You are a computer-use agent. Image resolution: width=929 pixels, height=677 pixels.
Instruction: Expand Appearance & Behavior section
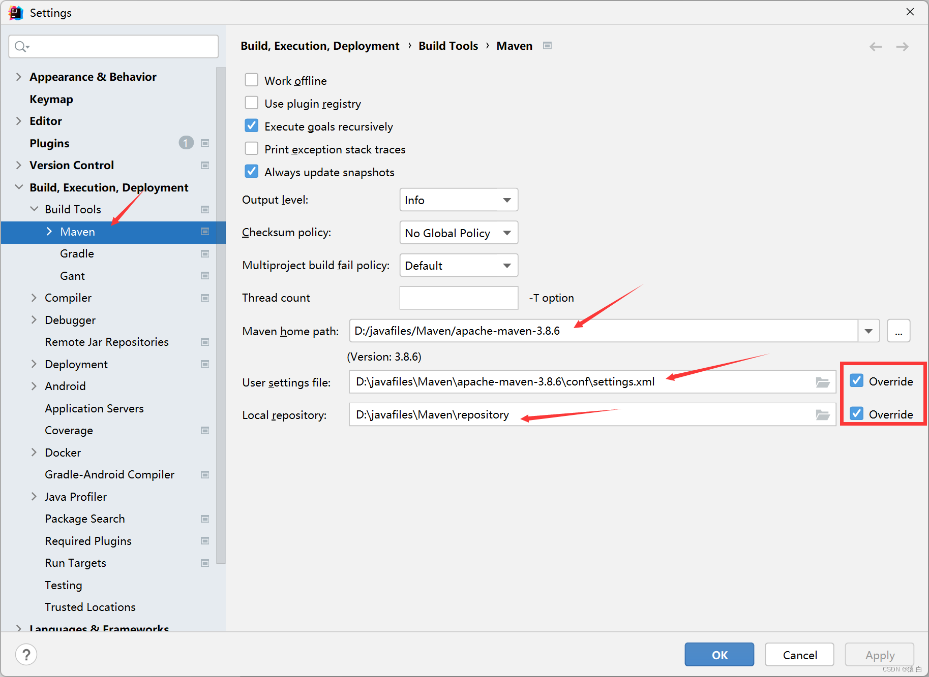pyautogui.click(x=19, y=77)
